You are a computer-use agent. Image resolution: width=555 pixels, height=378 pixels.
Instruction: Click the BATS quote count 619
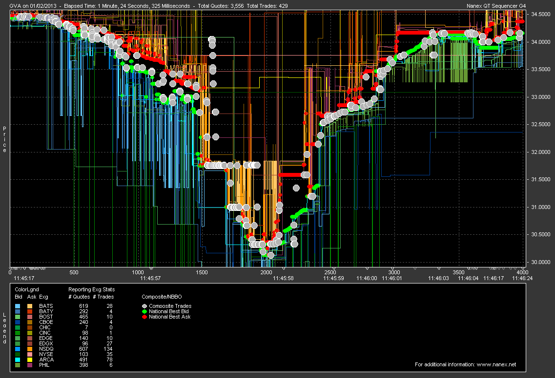tap(84, 306)
